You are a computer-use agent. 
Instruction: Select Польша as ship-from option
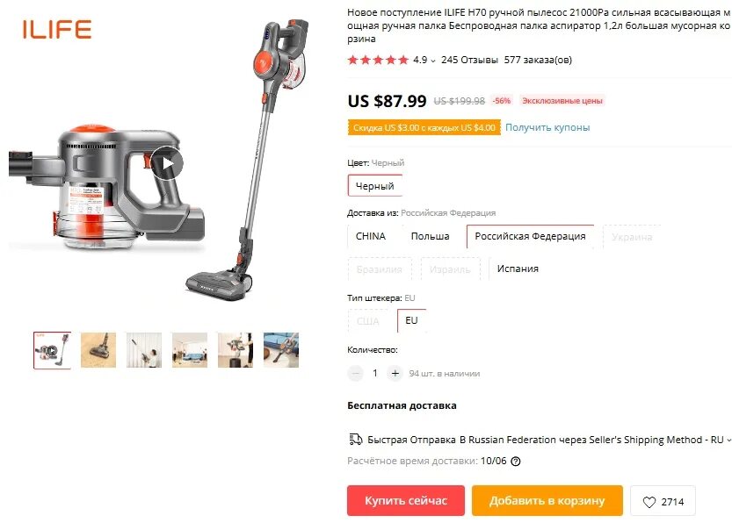[430, 236]
